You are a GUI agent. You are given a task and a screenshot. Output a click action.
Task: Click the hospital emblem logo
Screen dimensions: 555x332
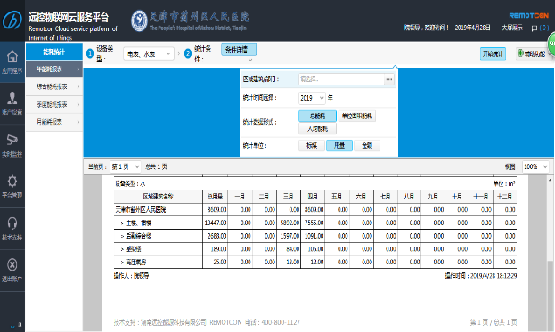139,20
